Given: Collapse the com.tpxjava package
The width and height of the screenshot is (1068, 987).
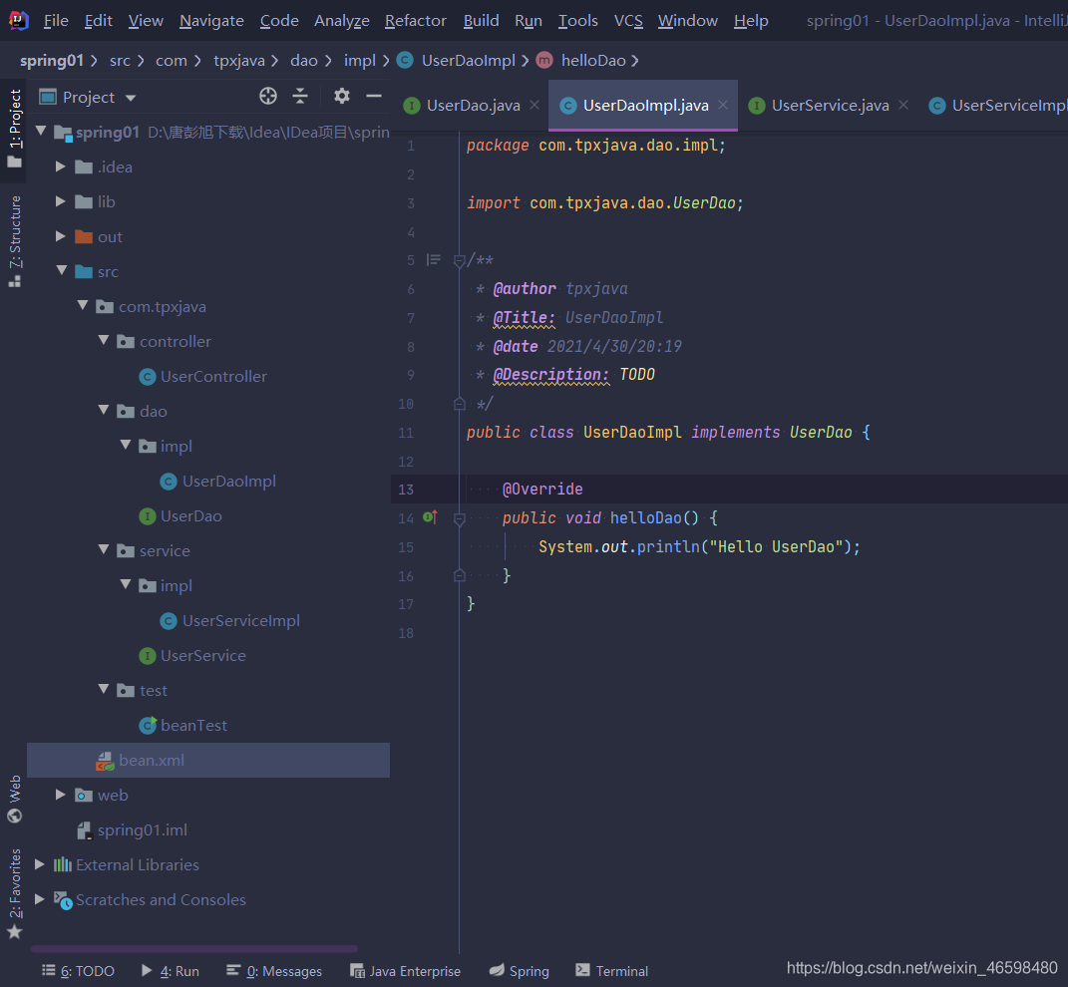Looking at the screenshot, I should (83, 305).
